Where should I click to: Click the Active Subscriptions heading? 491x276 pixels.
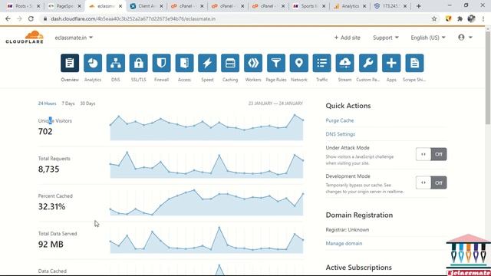click(358, 268)
